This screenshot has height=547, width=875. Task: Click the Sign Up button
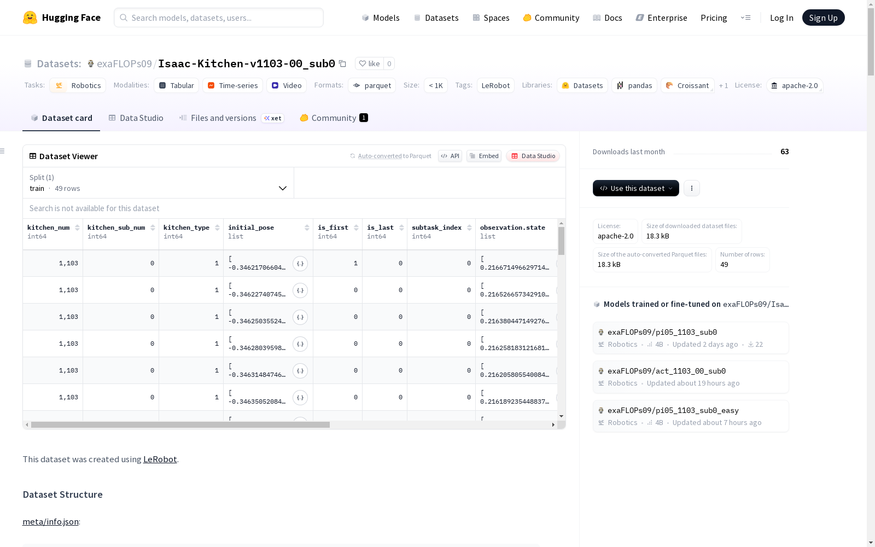point(823,18)
